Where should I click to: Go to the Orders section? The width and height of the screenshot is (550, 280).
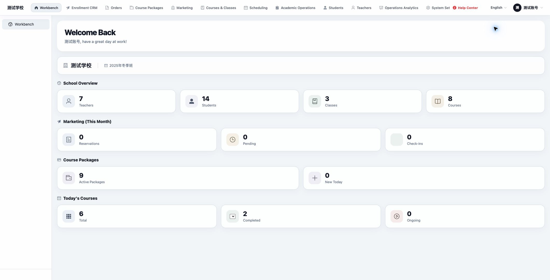pyautogui.click(x=113, y=8)
